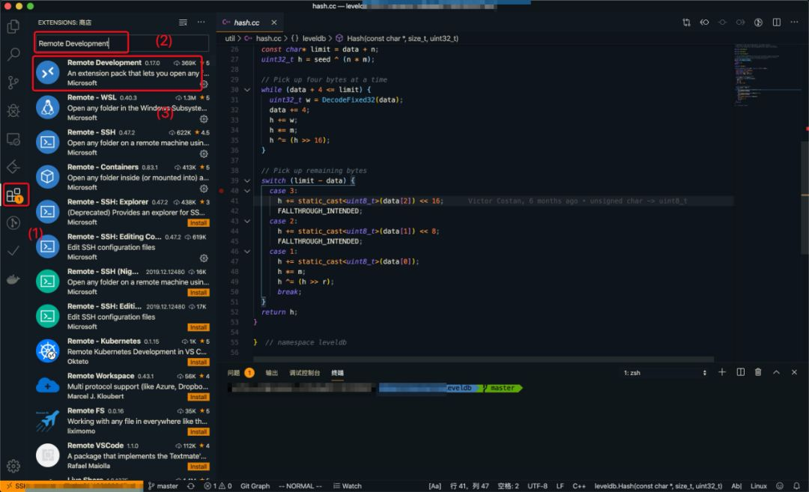Click the extensions search input field

point(122,43)
